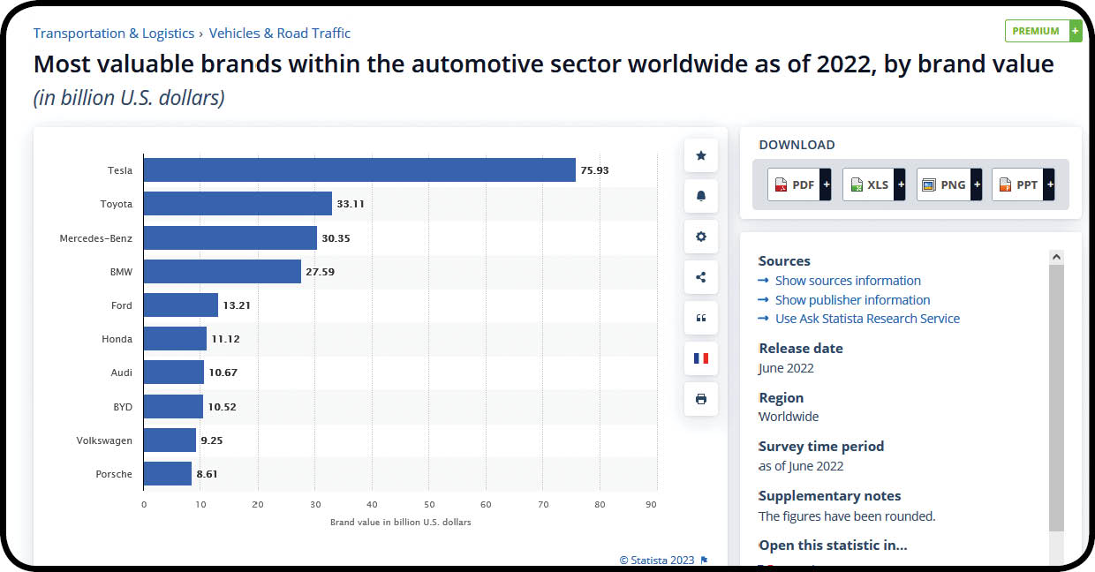
Task: Click the bell notification icon
Action: coord(701,196)
